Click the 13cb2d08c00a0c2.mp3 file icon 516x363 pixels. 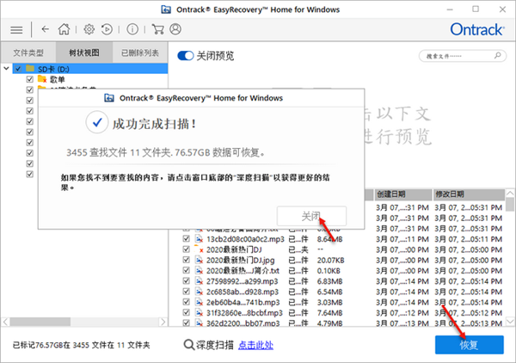[199, 239]
